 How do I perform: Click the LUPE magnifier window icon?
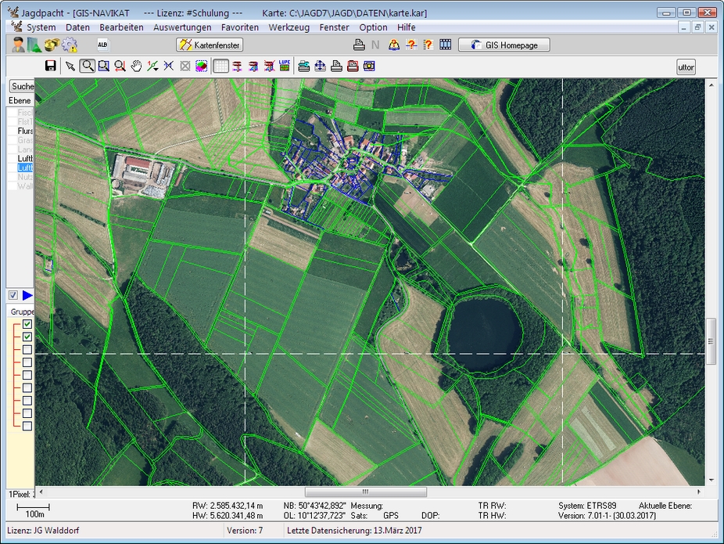(x=284, y=67)
